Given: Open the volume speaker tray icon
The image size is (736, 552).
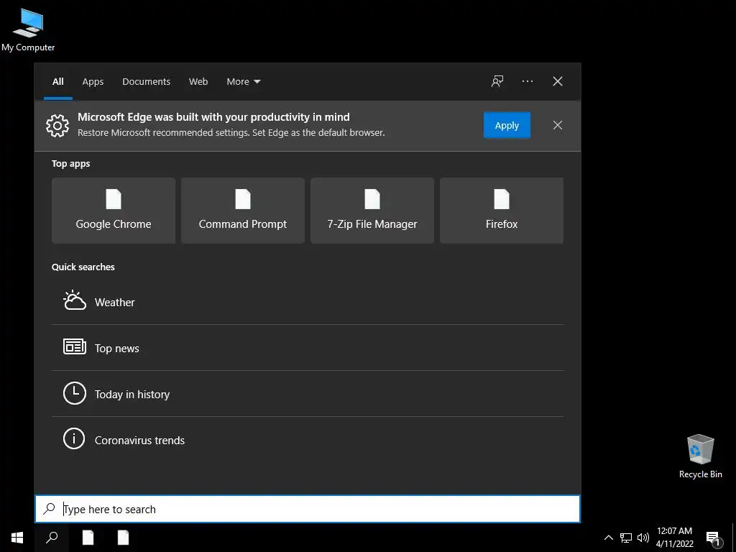Looking at the screenshot, I should point(643,538).
